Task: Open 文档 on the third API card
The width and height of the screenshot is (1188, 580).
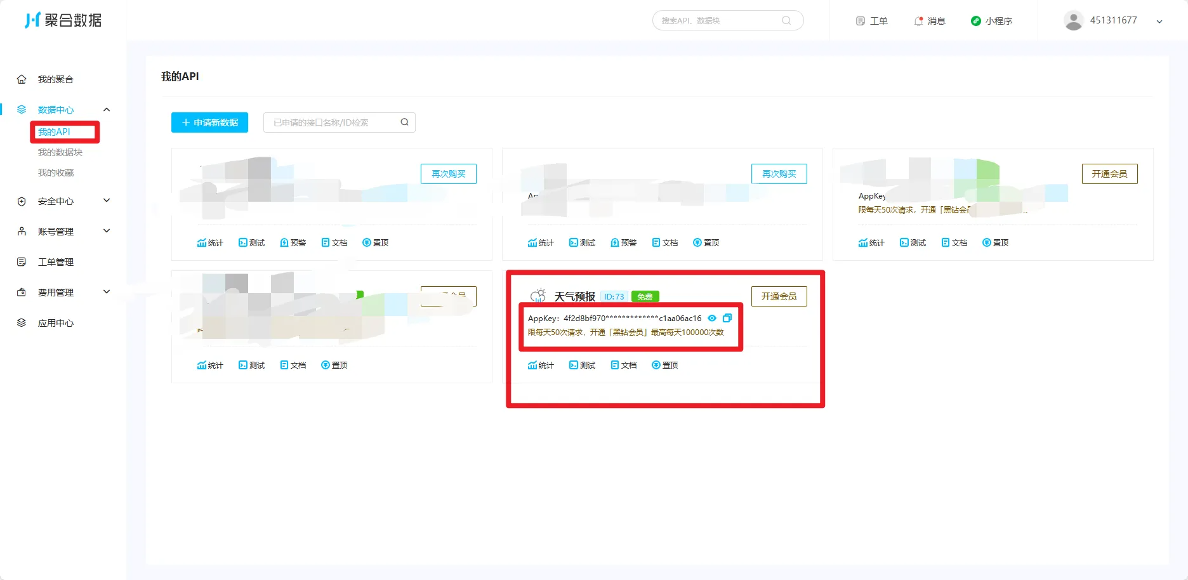Action: coord(954,242)
